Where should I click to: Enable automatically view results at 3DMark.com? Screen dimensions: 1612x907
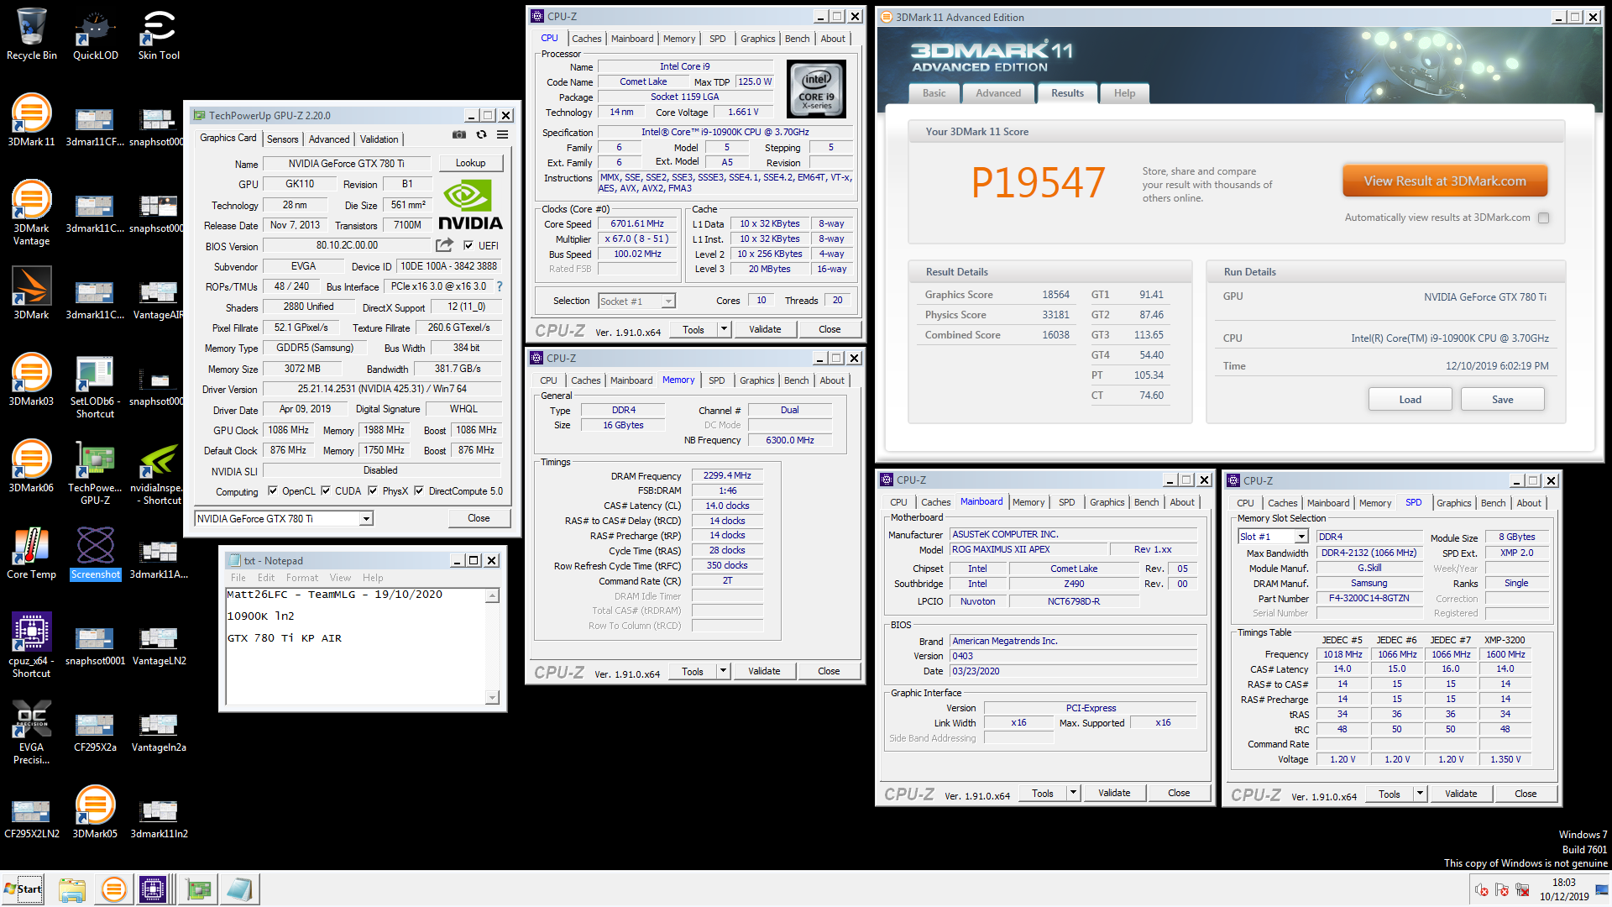point(1543,218)
